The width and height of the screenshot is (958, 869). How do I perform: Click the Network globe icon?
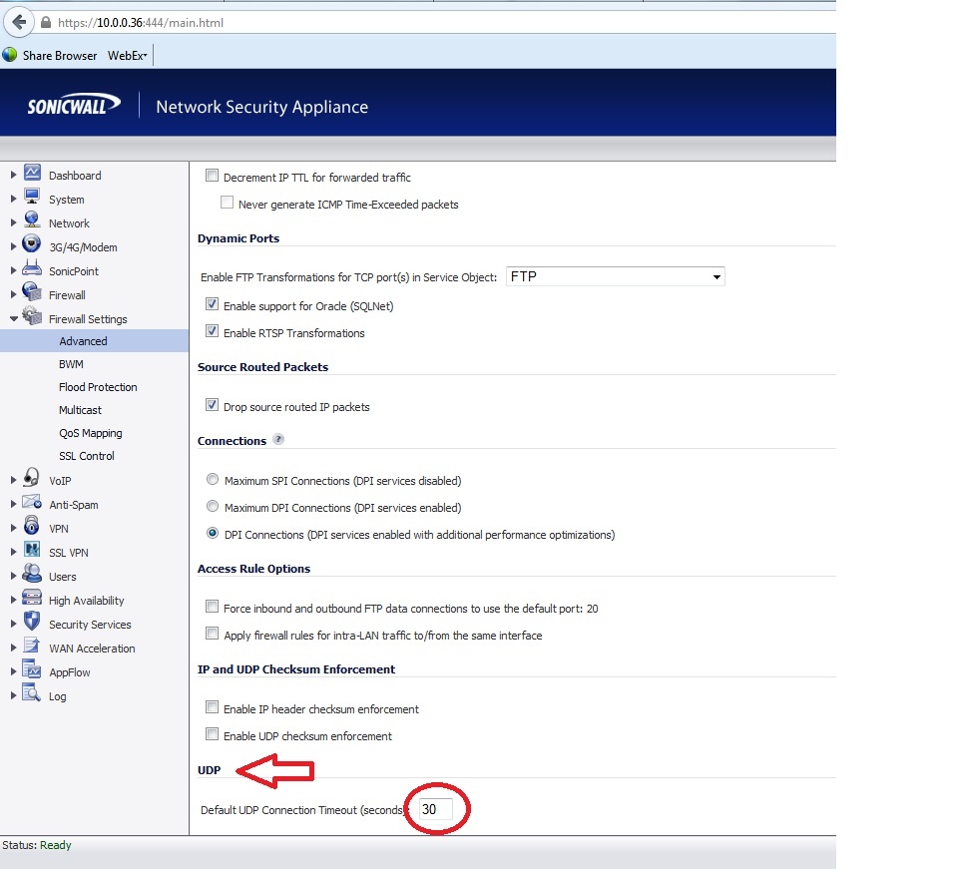tap(32, 220)
